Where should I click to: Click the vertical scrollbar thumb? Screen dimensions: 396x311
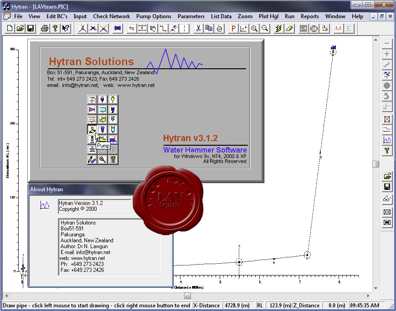pyautogui.click(x=375, y=164)
